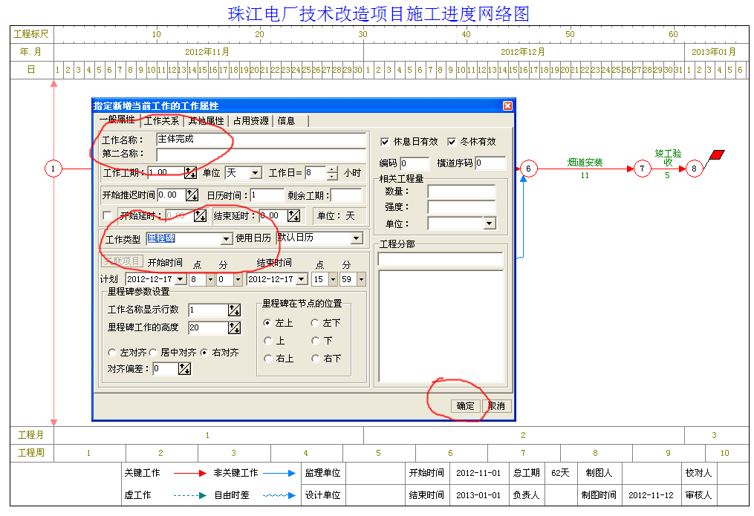Open the 相关工程量 单位 dropdown

click(x=490, y=223)
